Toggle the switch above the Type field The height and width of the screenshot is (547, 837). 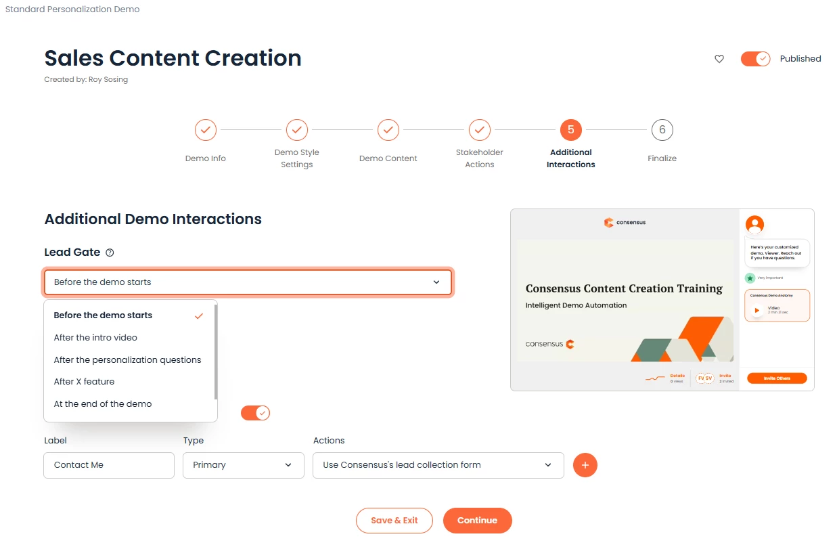click(255, 413)
